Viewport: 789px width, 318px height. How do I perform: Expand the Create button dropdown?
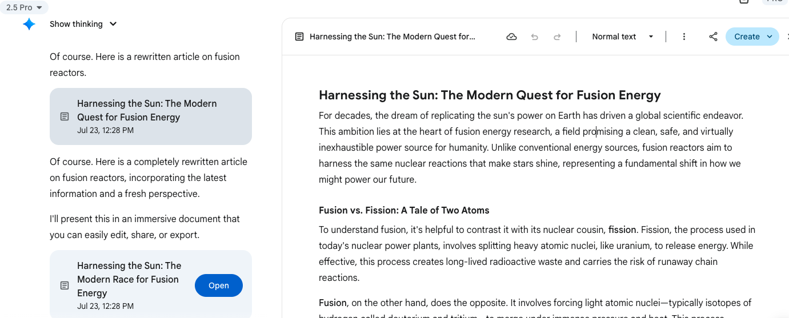point(770,37)
